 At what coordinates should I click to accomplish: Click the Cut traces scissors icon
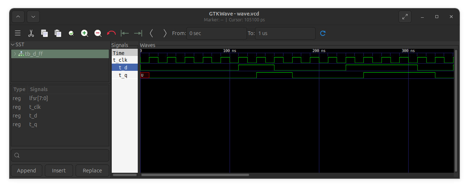click(x=31, y=33)
